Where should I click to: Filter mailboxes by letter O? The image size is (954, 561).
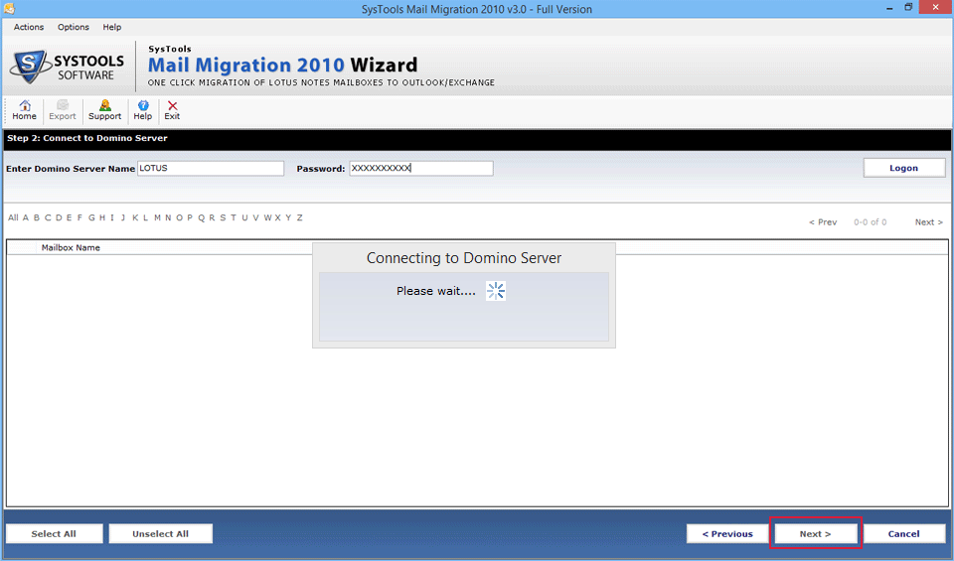(179, 217)
